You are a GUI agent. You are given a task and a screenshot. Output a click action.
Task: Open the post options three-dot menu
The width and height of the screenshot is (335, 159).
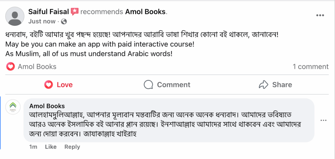pyautogui.click(x=320, y=15)
